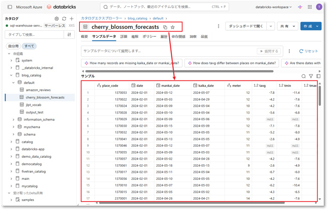Viewport: 328px width, 210px height.
Task: Open the kebab menu next to the question box
Action: pyautogui.click(x=289, y=51)
